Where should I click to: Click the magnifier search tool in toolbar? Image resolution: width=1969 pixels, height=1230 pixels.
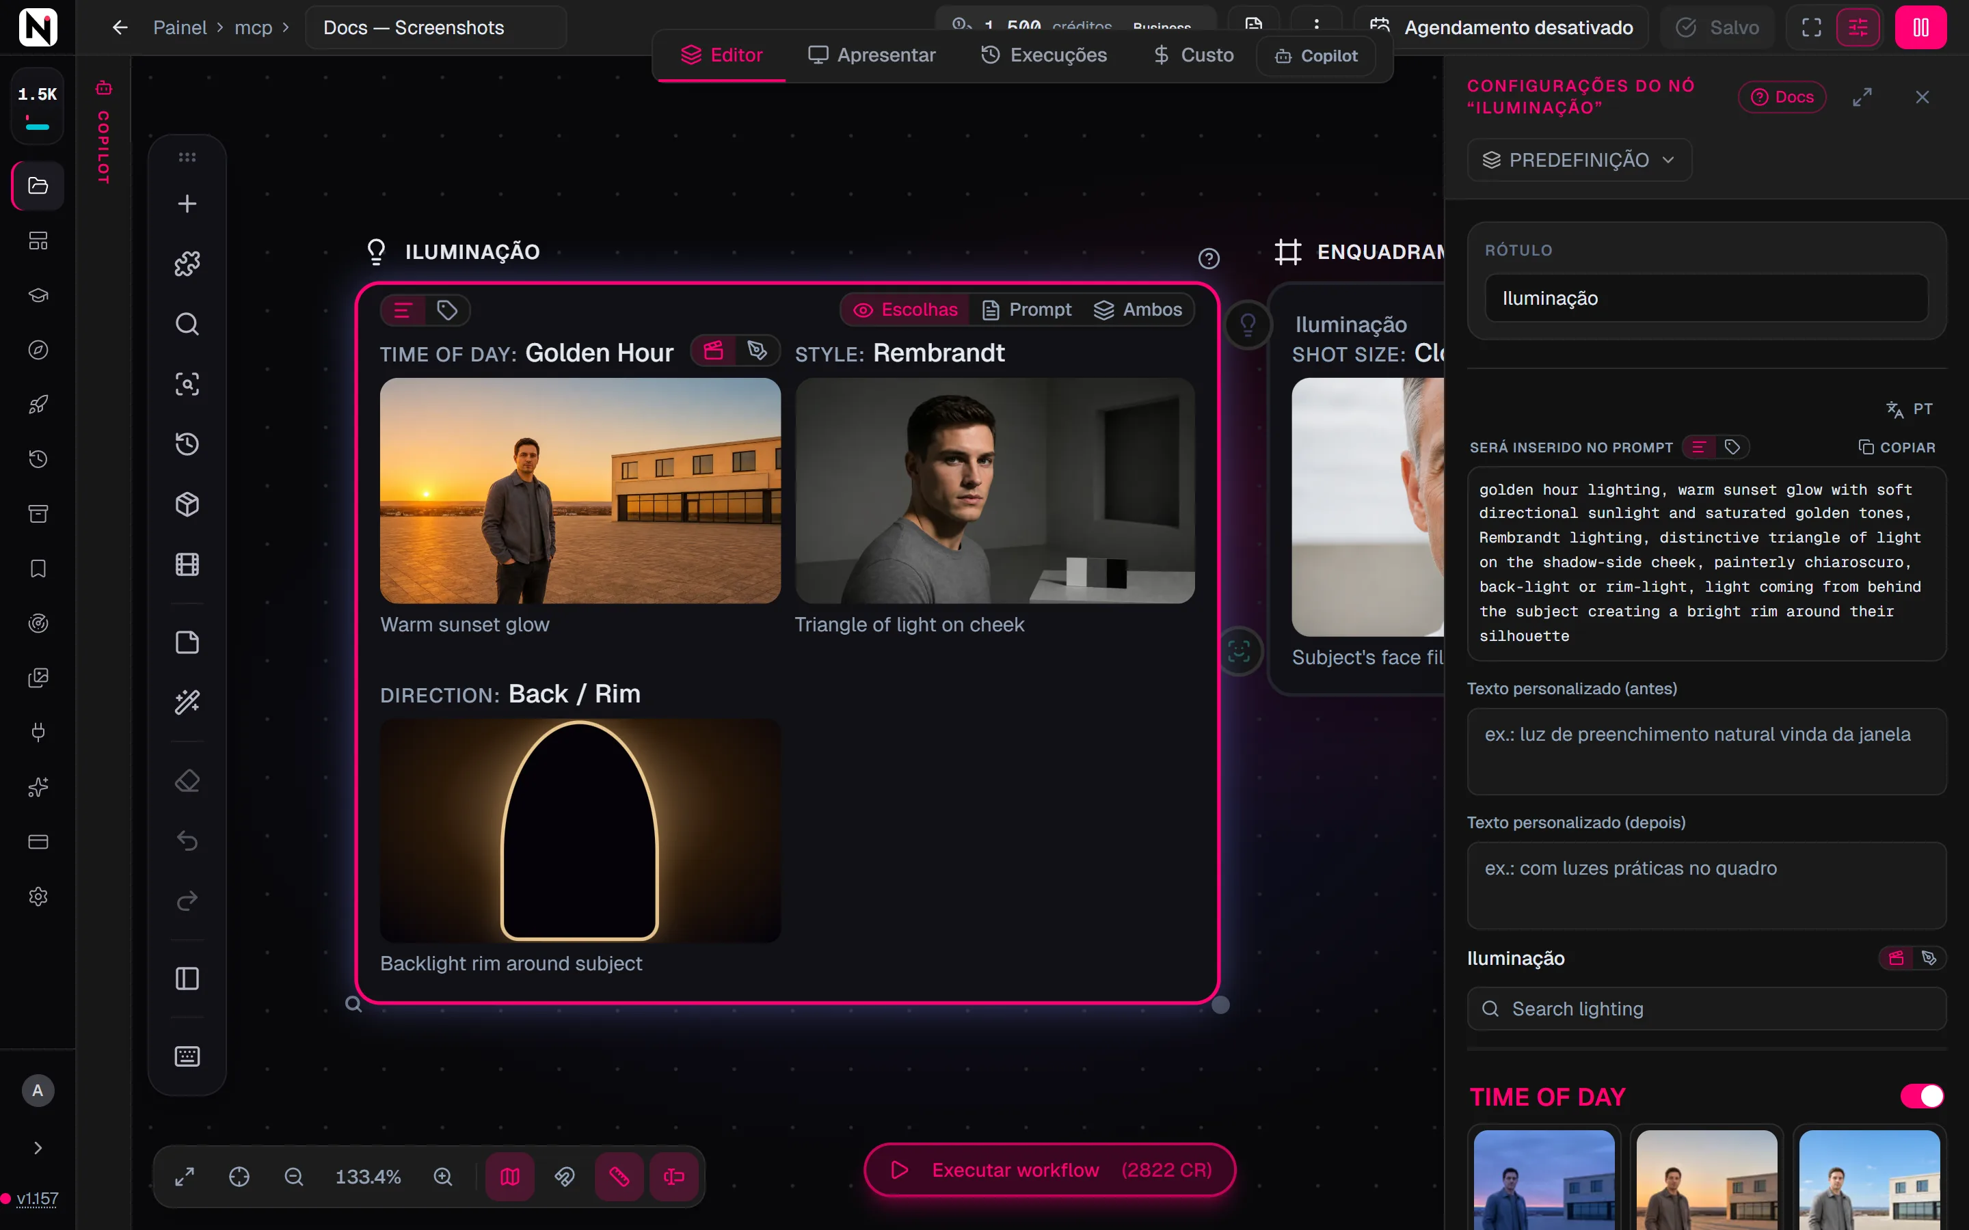(x=187, y=324)
